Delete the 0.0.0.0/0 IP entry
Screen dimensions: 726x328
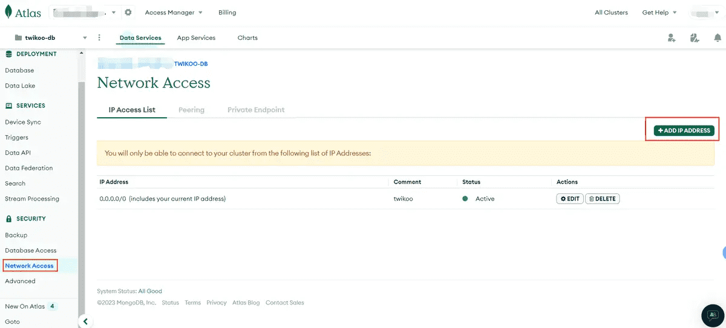(x=602, y=199)
